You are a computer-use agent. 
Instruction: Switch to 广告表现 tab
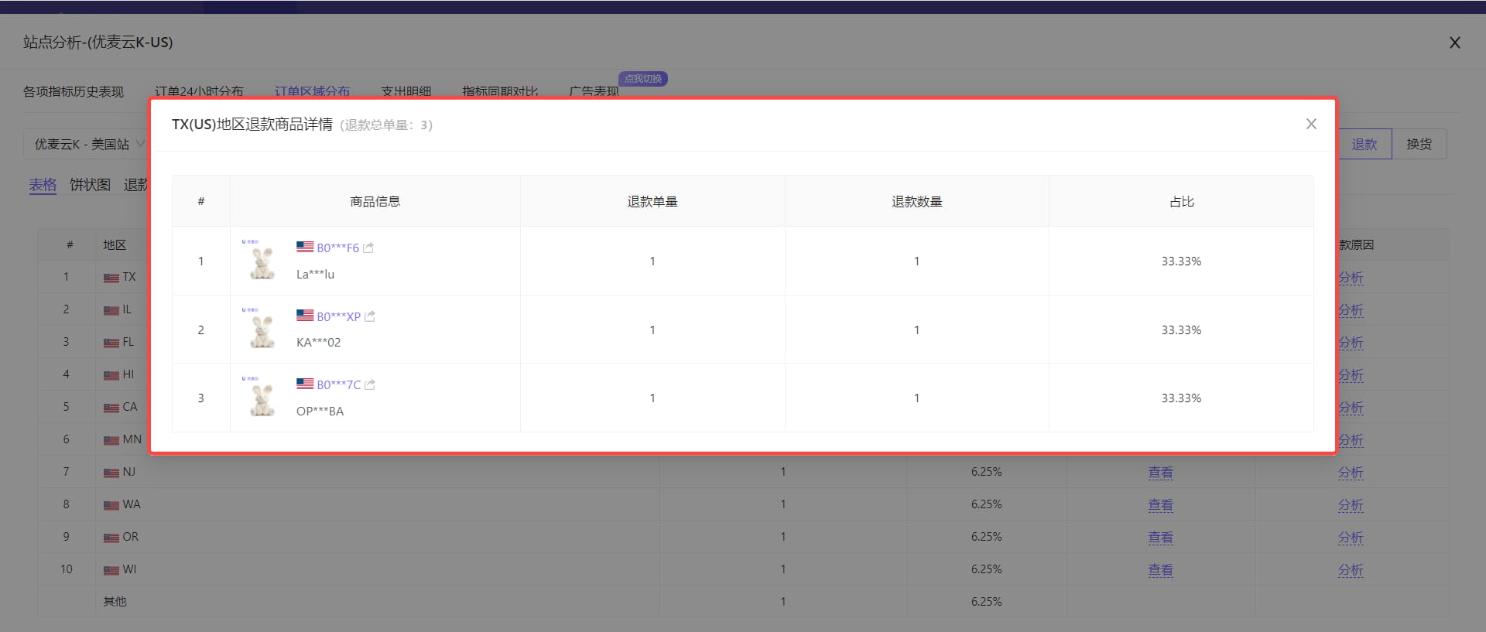[x=594, y=91]
